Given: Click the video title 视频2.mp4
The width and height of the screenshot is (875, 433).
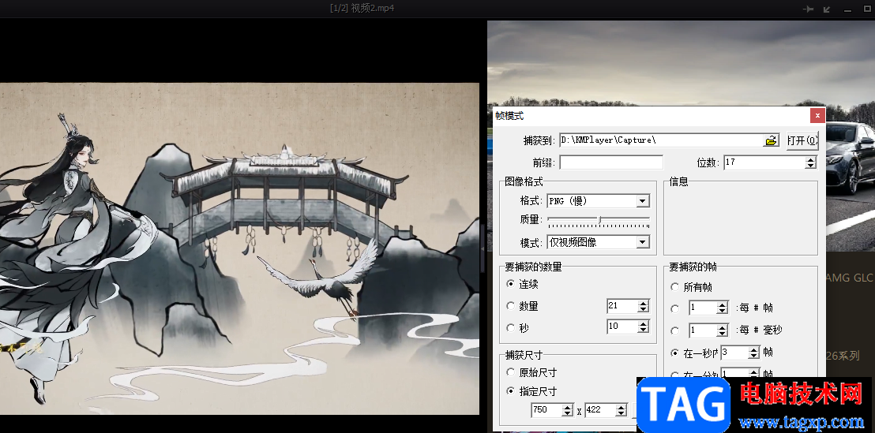Looking at the screenshot, I should coord(373,9).
